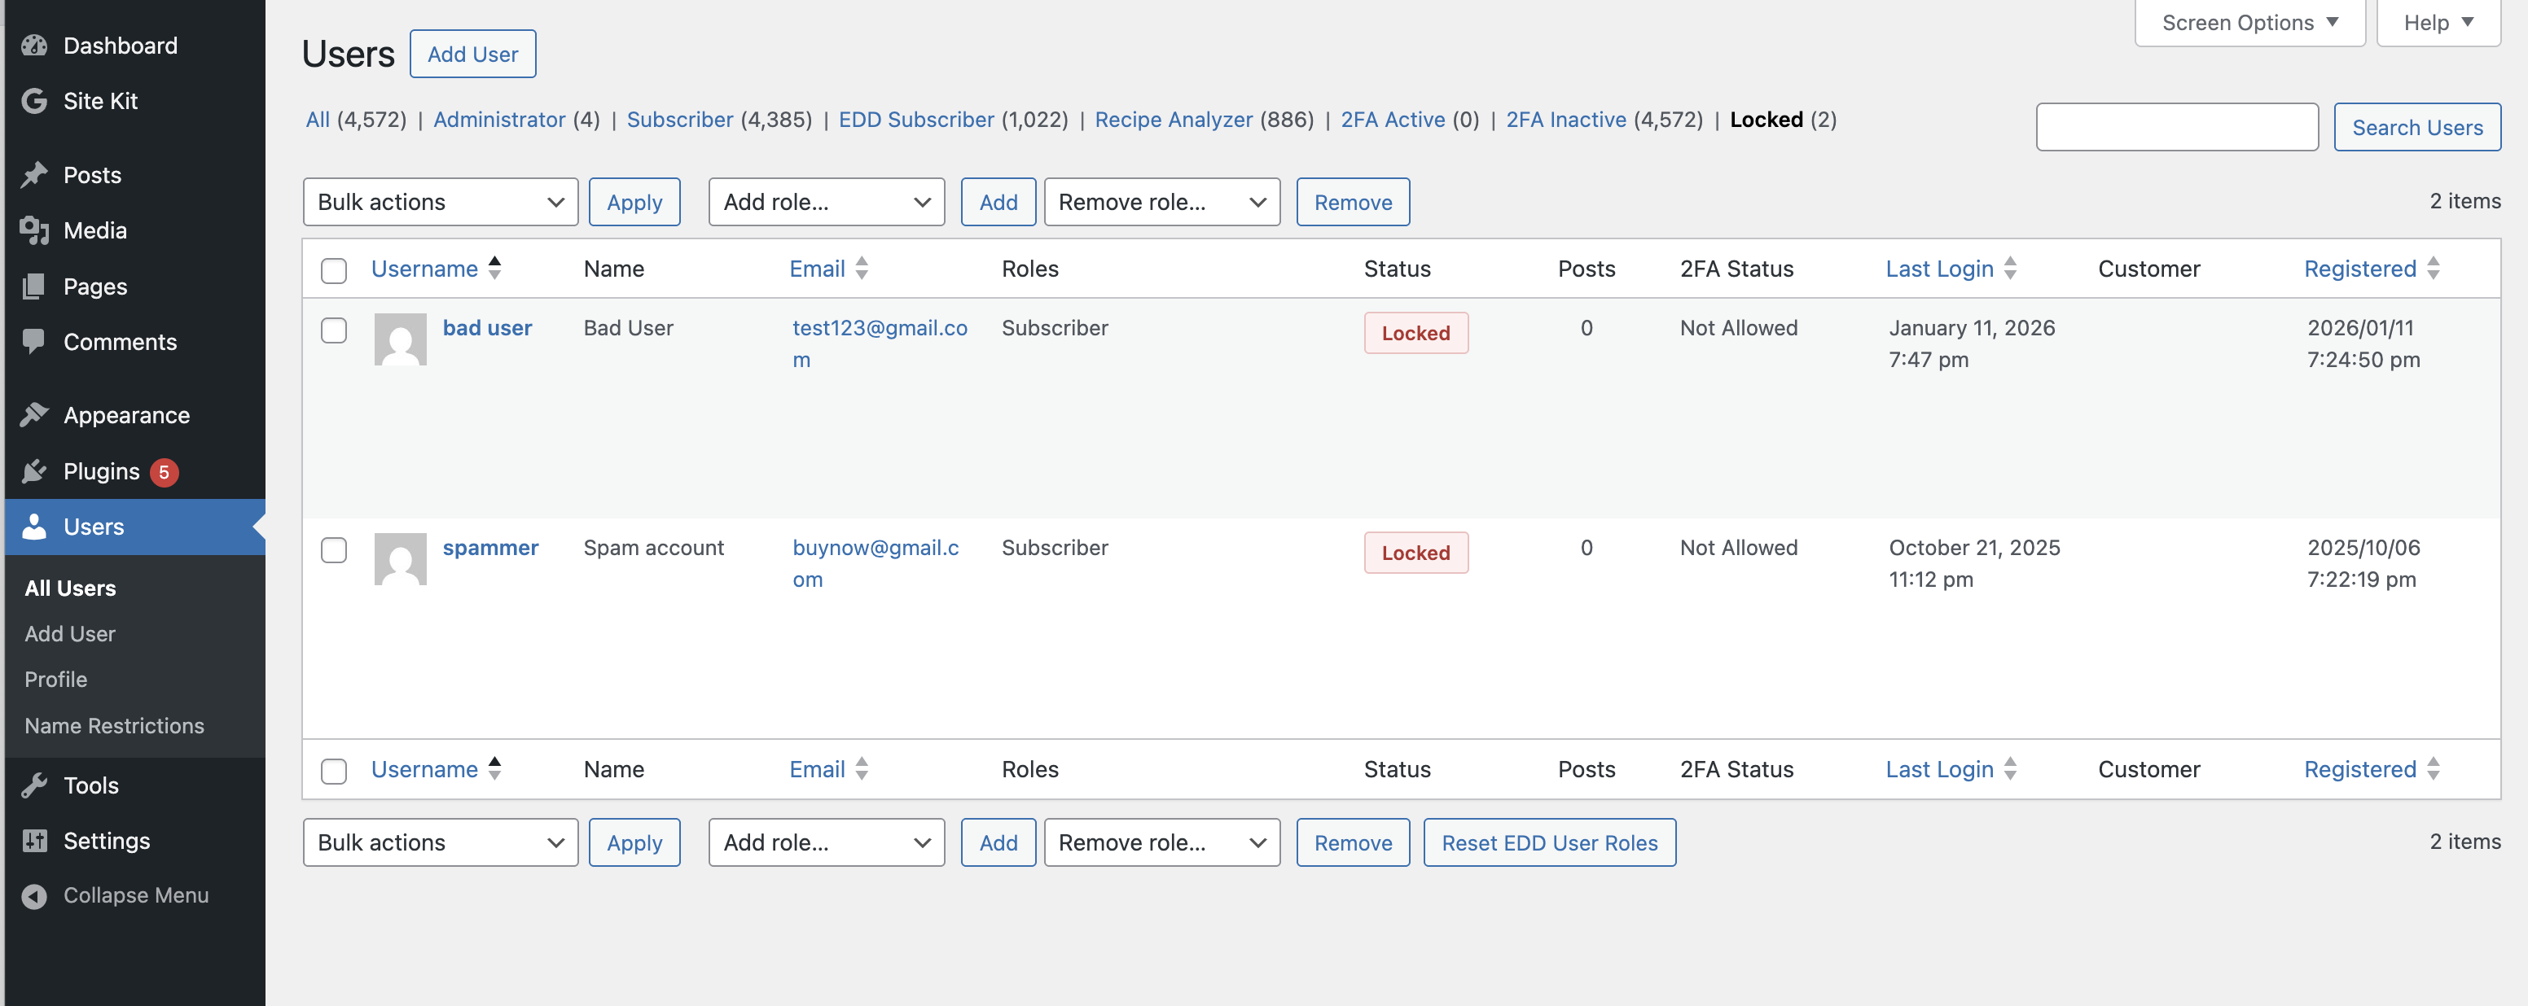Open Media library via sidebar icon
Image resolution: width=2528 pixels, height=1006 pixels.
tap(35, 230)
